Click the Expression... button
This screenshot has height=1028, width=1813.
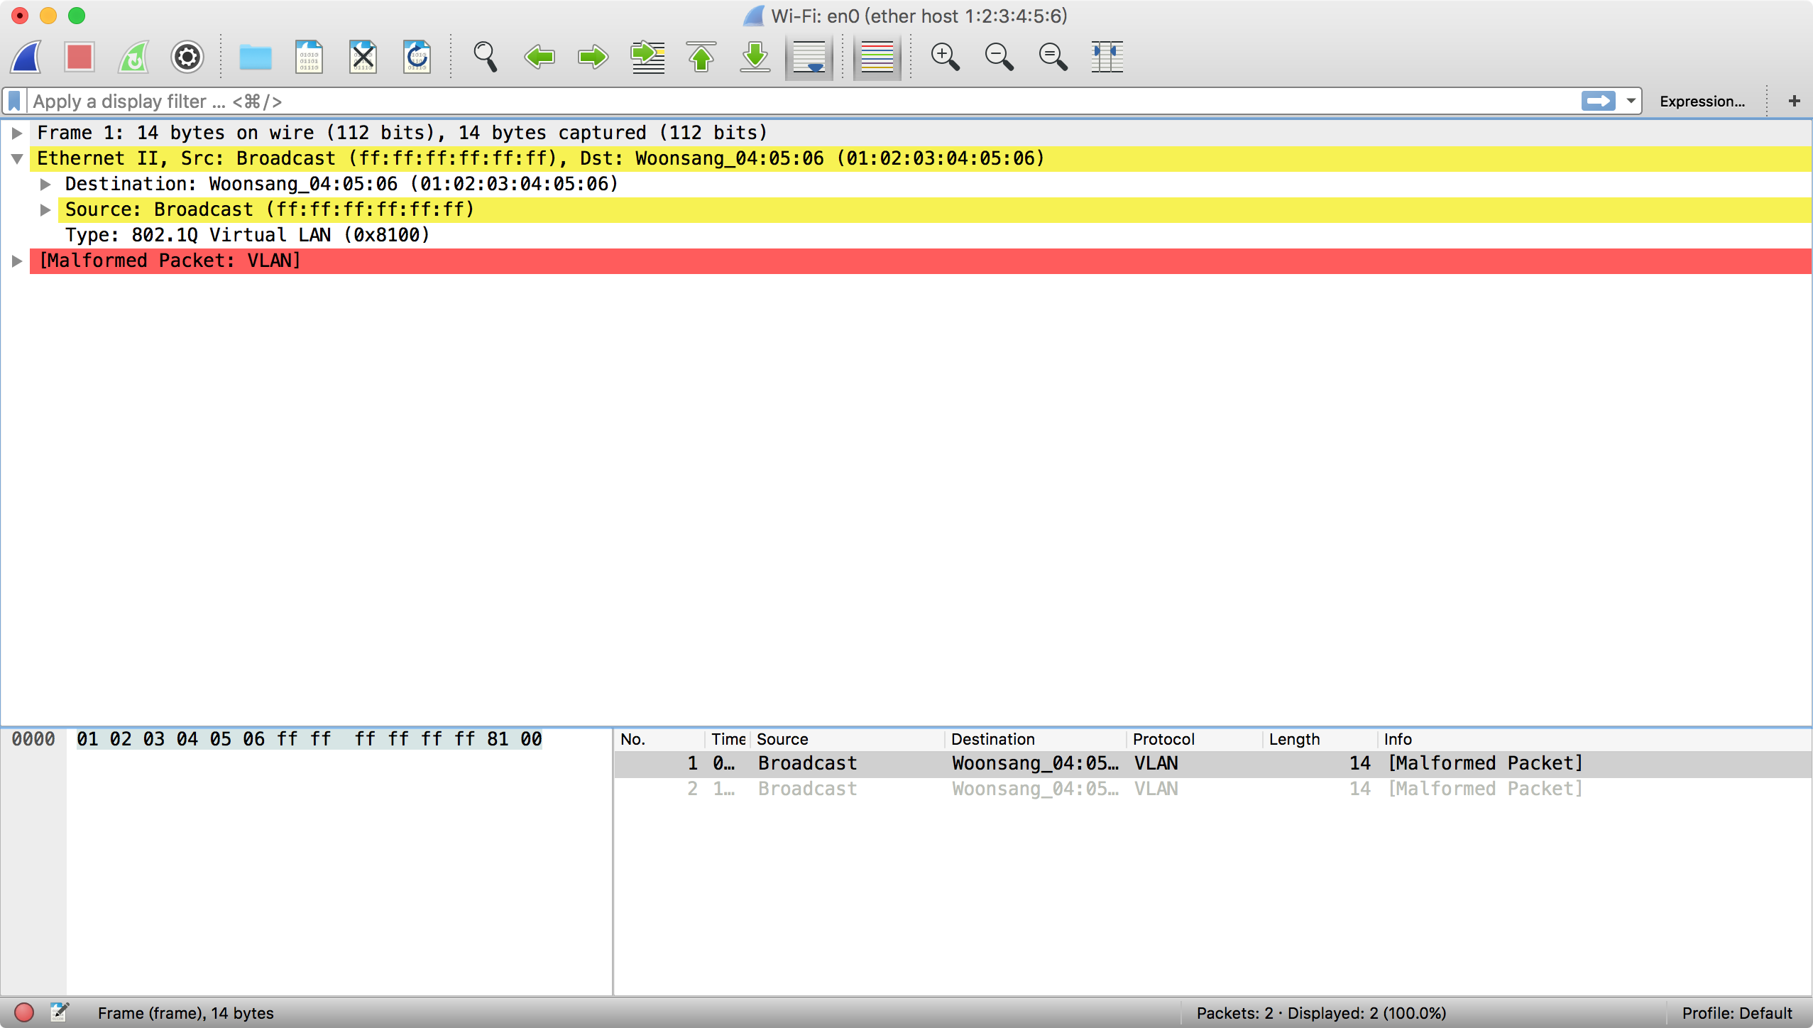(x=1702, y=101)
